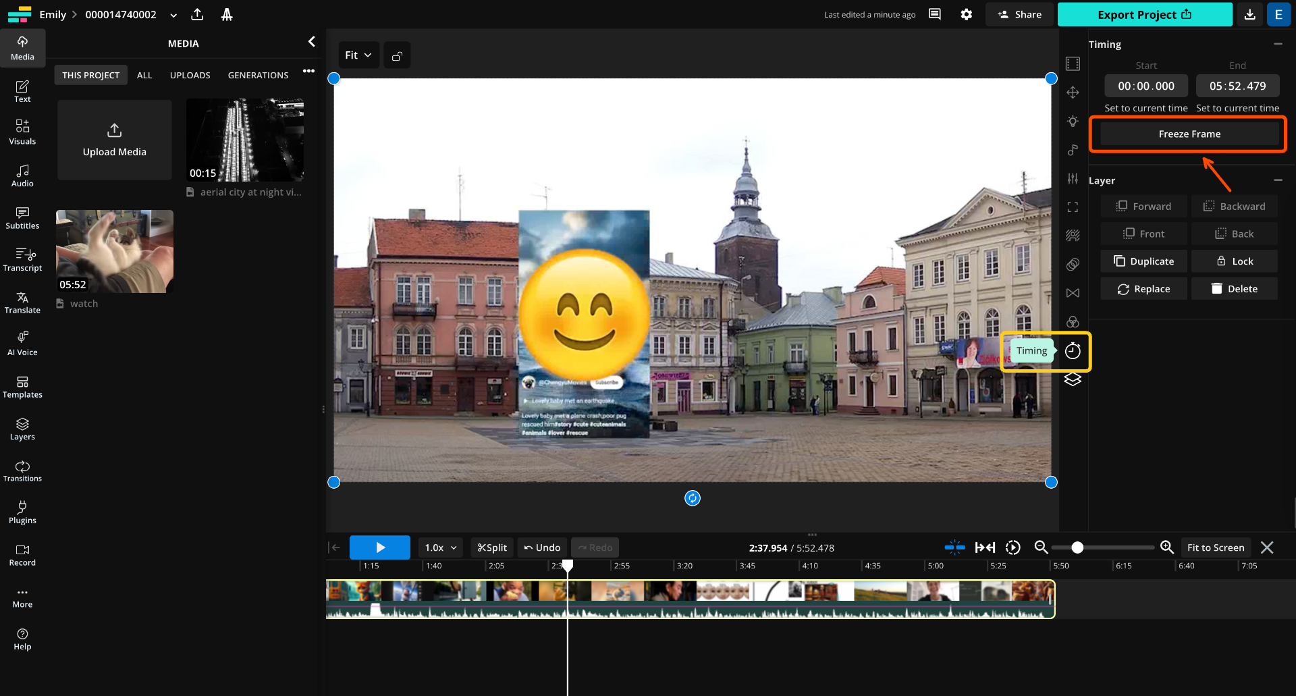Lock the selected layer
This screenshot has width=1296, height=696.
[x=1234, y=261]
